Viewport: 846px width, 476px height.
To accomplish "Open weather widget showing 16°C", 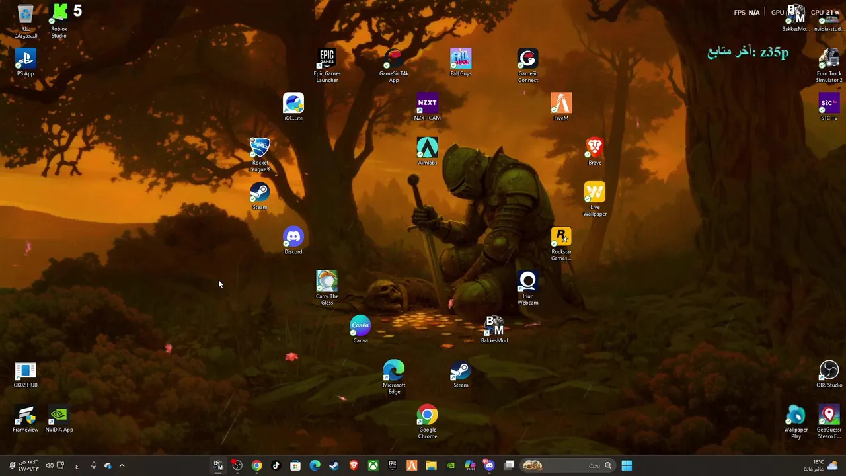I will click(821, 465).
